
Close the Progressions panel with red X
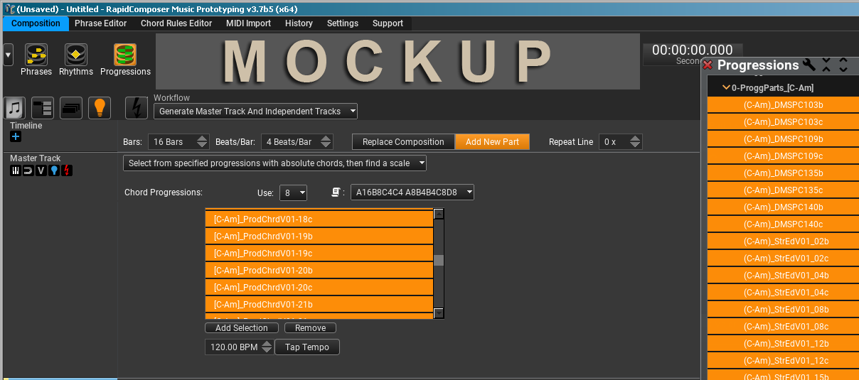[x=708, y=65]
